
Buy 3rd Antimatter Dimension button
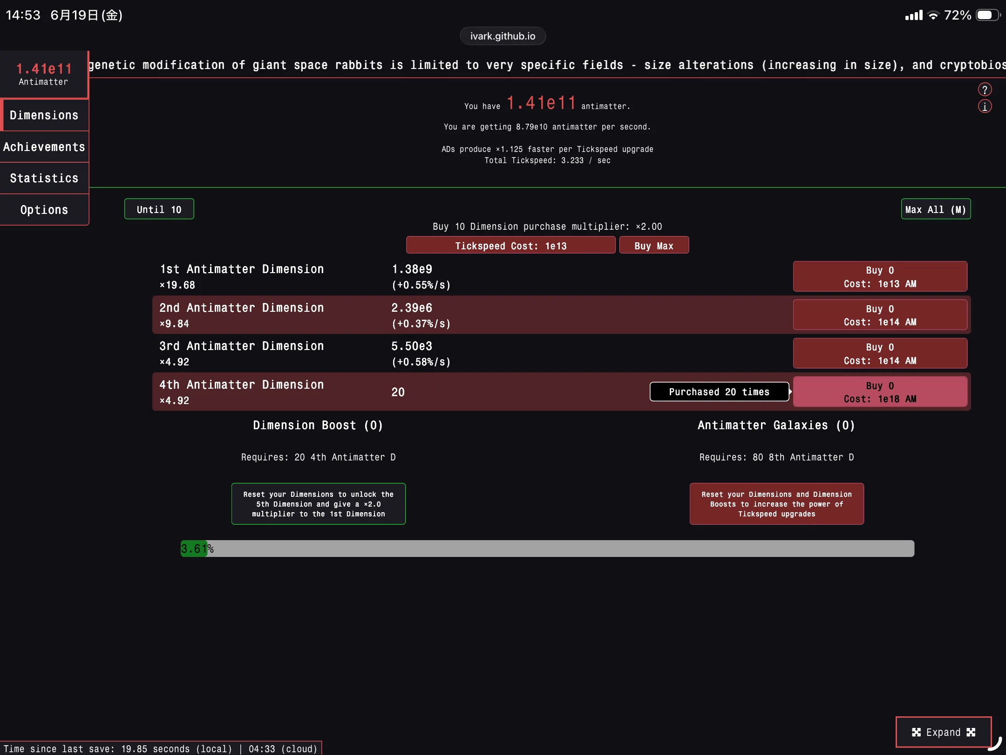(880, 354)
